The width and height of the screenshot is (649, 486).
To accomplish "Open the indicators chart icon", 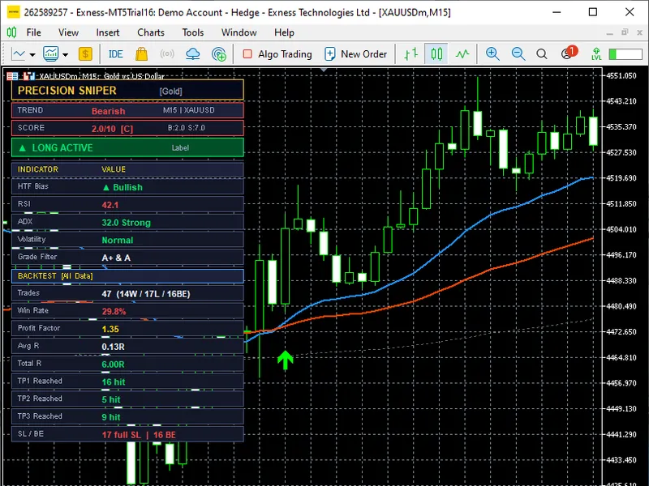I will [x=51, y=54].
